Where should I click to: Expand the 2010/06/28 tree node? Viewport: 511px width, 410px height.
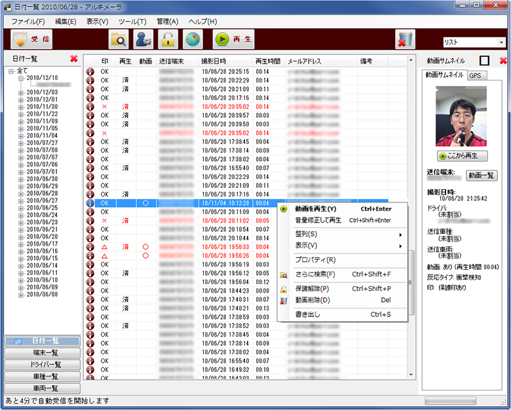click(21, 194)
